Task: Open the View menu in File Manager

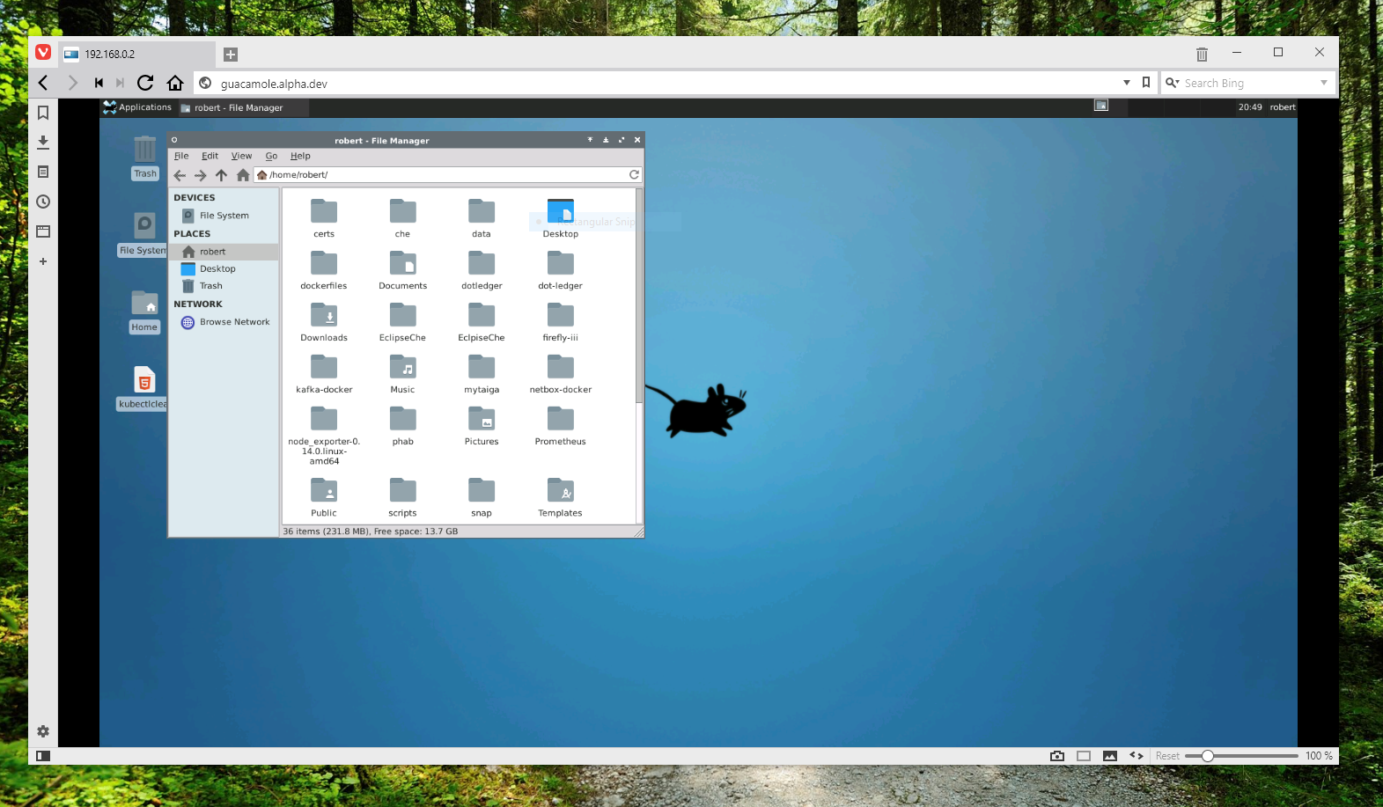Action: point(241,156)
